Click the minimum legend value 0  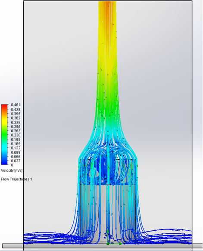coord(12,165)
